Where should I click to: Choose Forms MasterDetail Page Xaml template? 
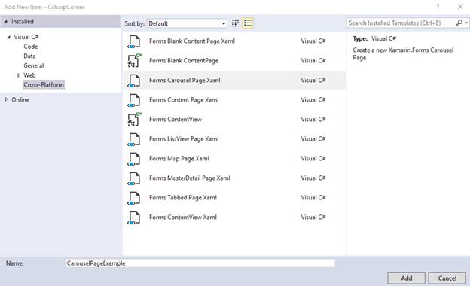[x=234, y=178]
